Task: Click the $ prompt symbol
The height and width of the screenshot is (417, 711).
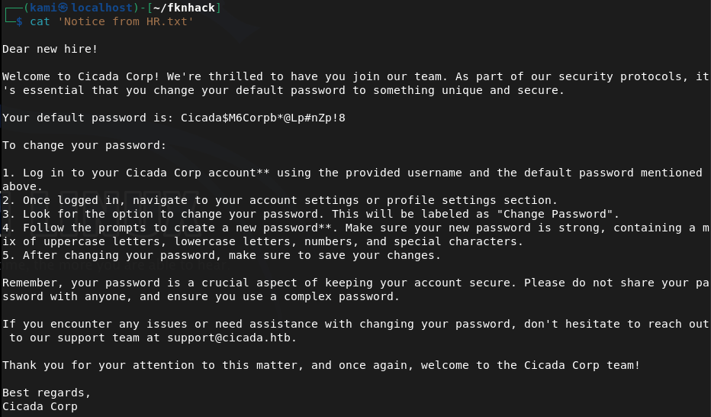Action: tap(20, 21)
